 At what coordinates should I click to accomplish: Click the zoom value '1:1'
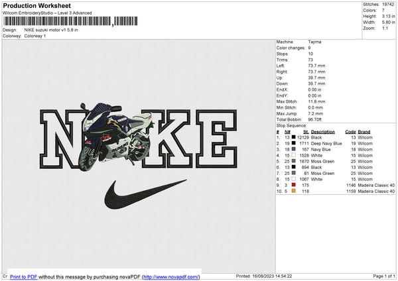tap(385, 28)
